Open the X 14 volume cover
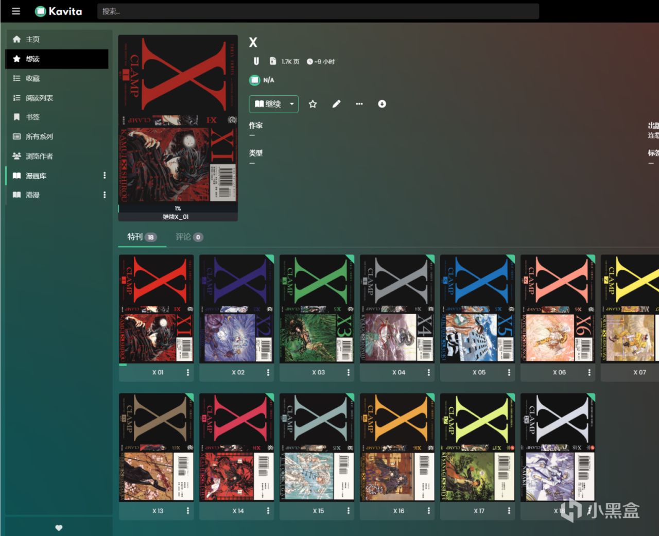This screenshot has width=659, height=536. (237, 447)
